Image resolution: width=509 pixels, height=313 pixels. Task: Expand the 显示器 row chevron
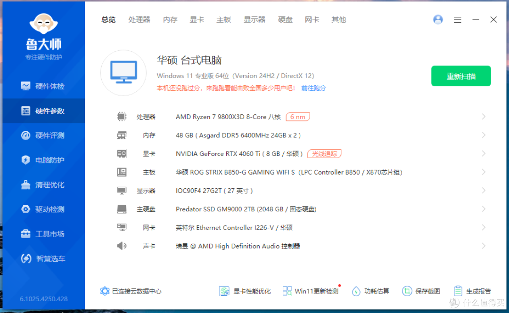(x=484, y=191)
